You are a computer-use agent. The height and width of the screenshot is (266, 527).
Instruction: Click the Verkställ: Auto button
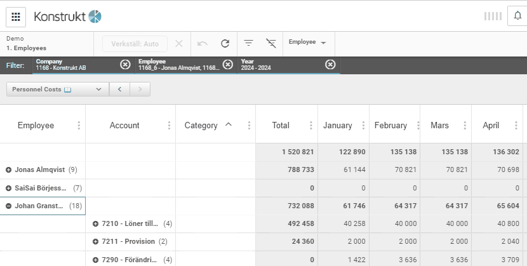135,44
